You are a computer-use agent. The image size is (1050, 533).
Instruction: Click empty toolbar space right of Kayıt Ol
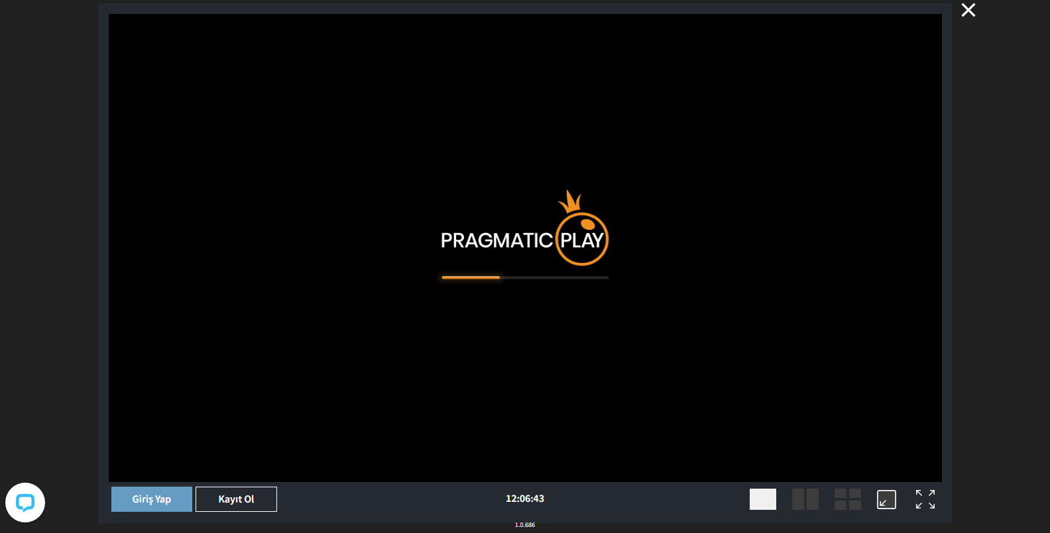coord(384,499)
